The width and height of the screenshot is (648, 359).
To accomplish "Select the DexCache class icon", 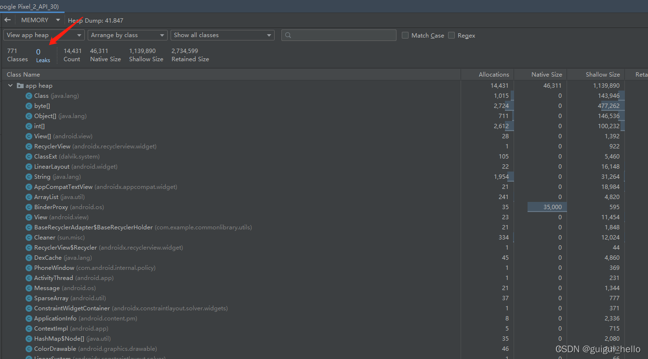I will [x=29, y=258].
